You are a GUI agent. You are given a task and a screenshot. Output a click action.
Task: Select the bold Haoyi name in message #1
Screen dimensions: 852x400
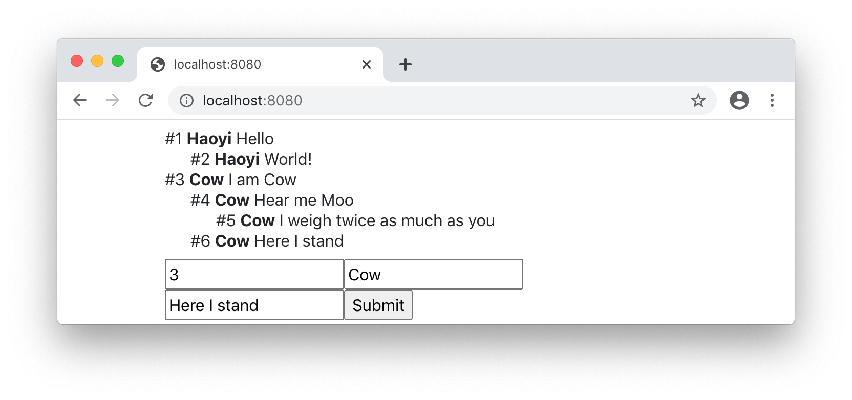click(209, 138)
